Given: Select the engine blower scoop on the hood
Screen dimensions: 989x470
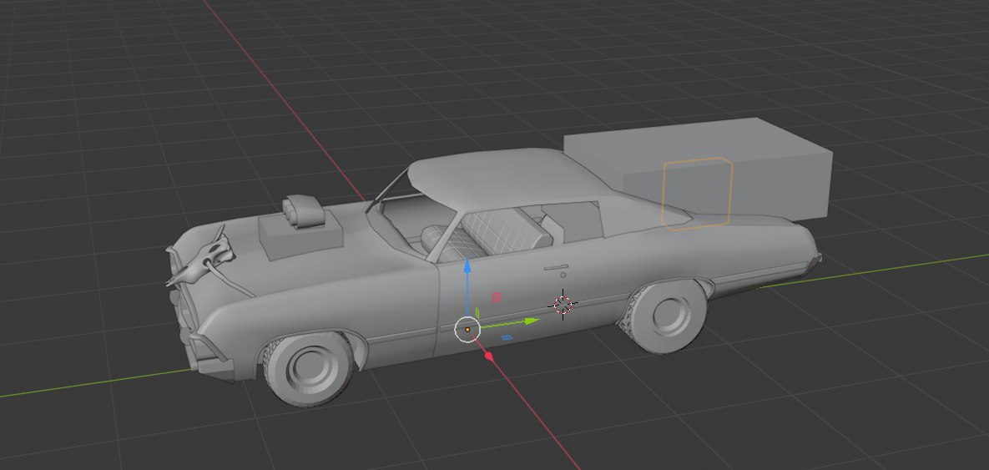Looking at the screenshot, I should 303,210.
